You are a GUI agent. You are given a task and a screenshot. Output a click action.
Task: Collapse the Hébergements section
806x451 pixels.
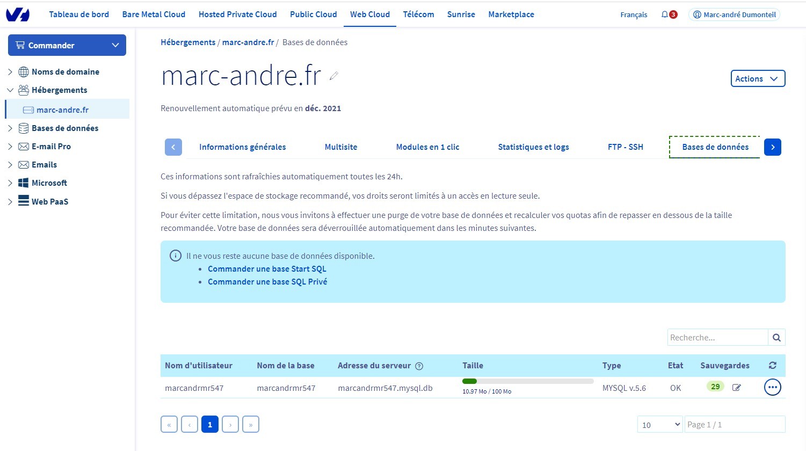coord(10,90)
